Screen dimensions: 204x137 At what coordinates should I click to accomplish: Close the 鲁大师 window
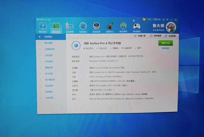click(176, 20)
